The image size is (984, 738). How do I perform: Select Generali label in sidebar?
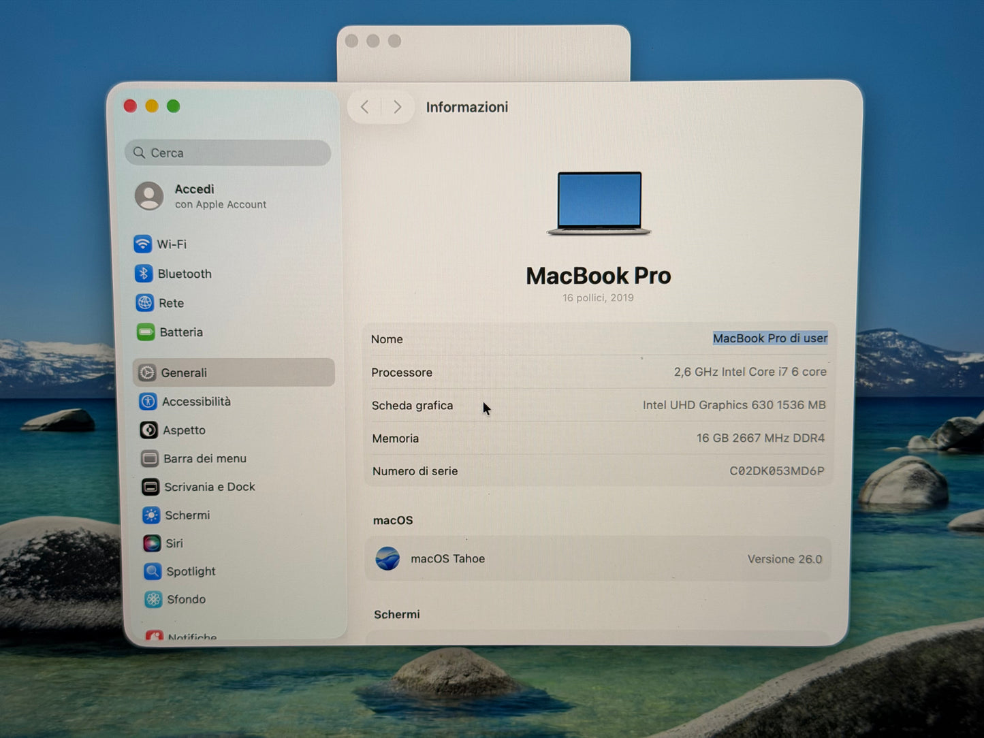(x=184, y=372)
